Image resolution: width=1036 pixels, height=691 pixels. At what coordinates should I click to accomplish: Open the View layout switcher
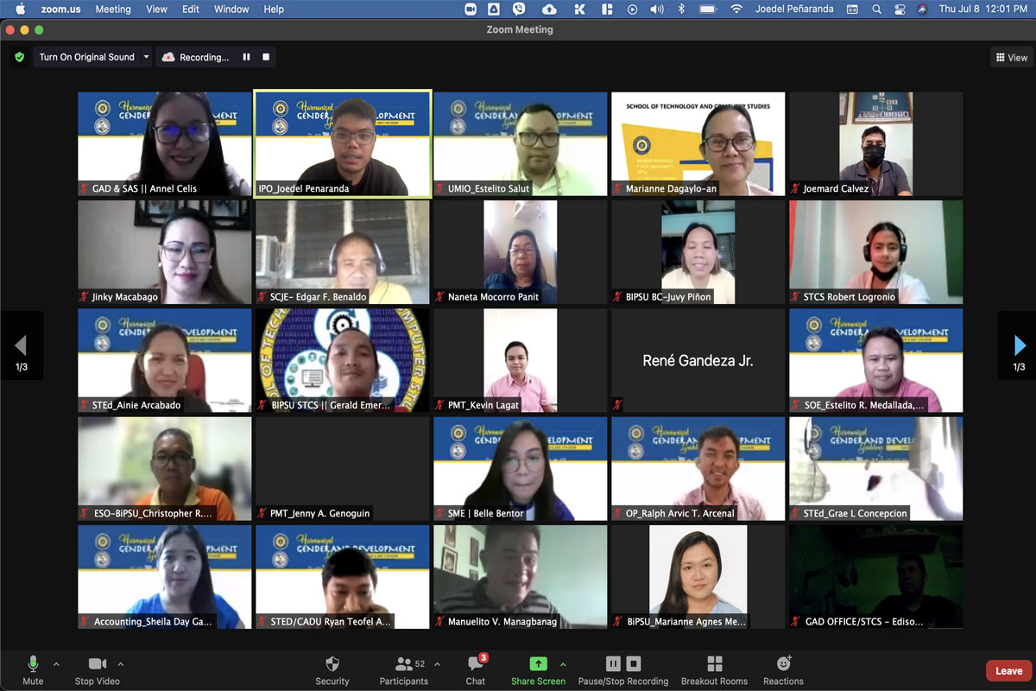[x=1011, y=58]
